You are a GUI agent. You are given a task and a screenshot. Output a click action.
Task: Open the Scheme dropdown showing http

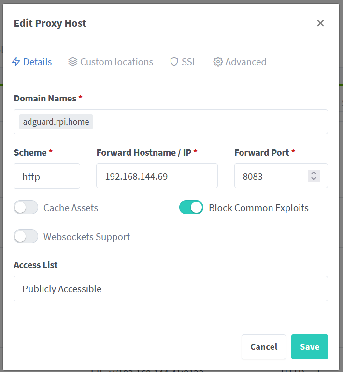(47, 176)
